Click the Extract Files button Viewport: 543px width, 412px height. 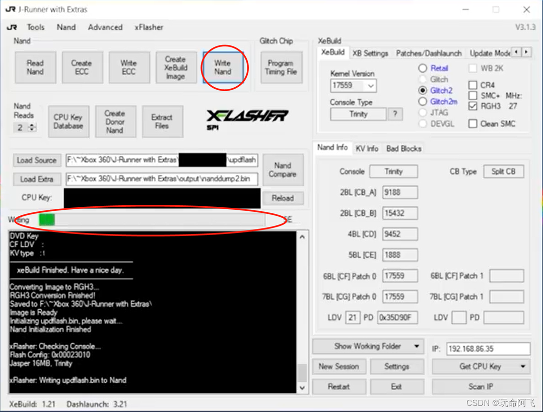(x=162, y=122)
